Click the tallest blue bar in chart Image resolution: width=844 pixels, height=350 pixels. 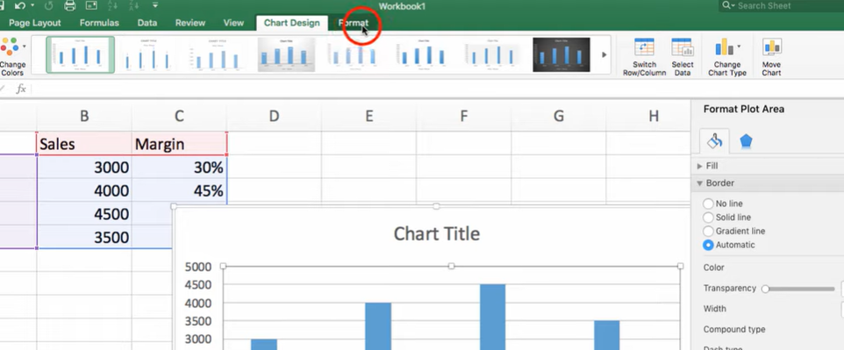coord(492,317)
